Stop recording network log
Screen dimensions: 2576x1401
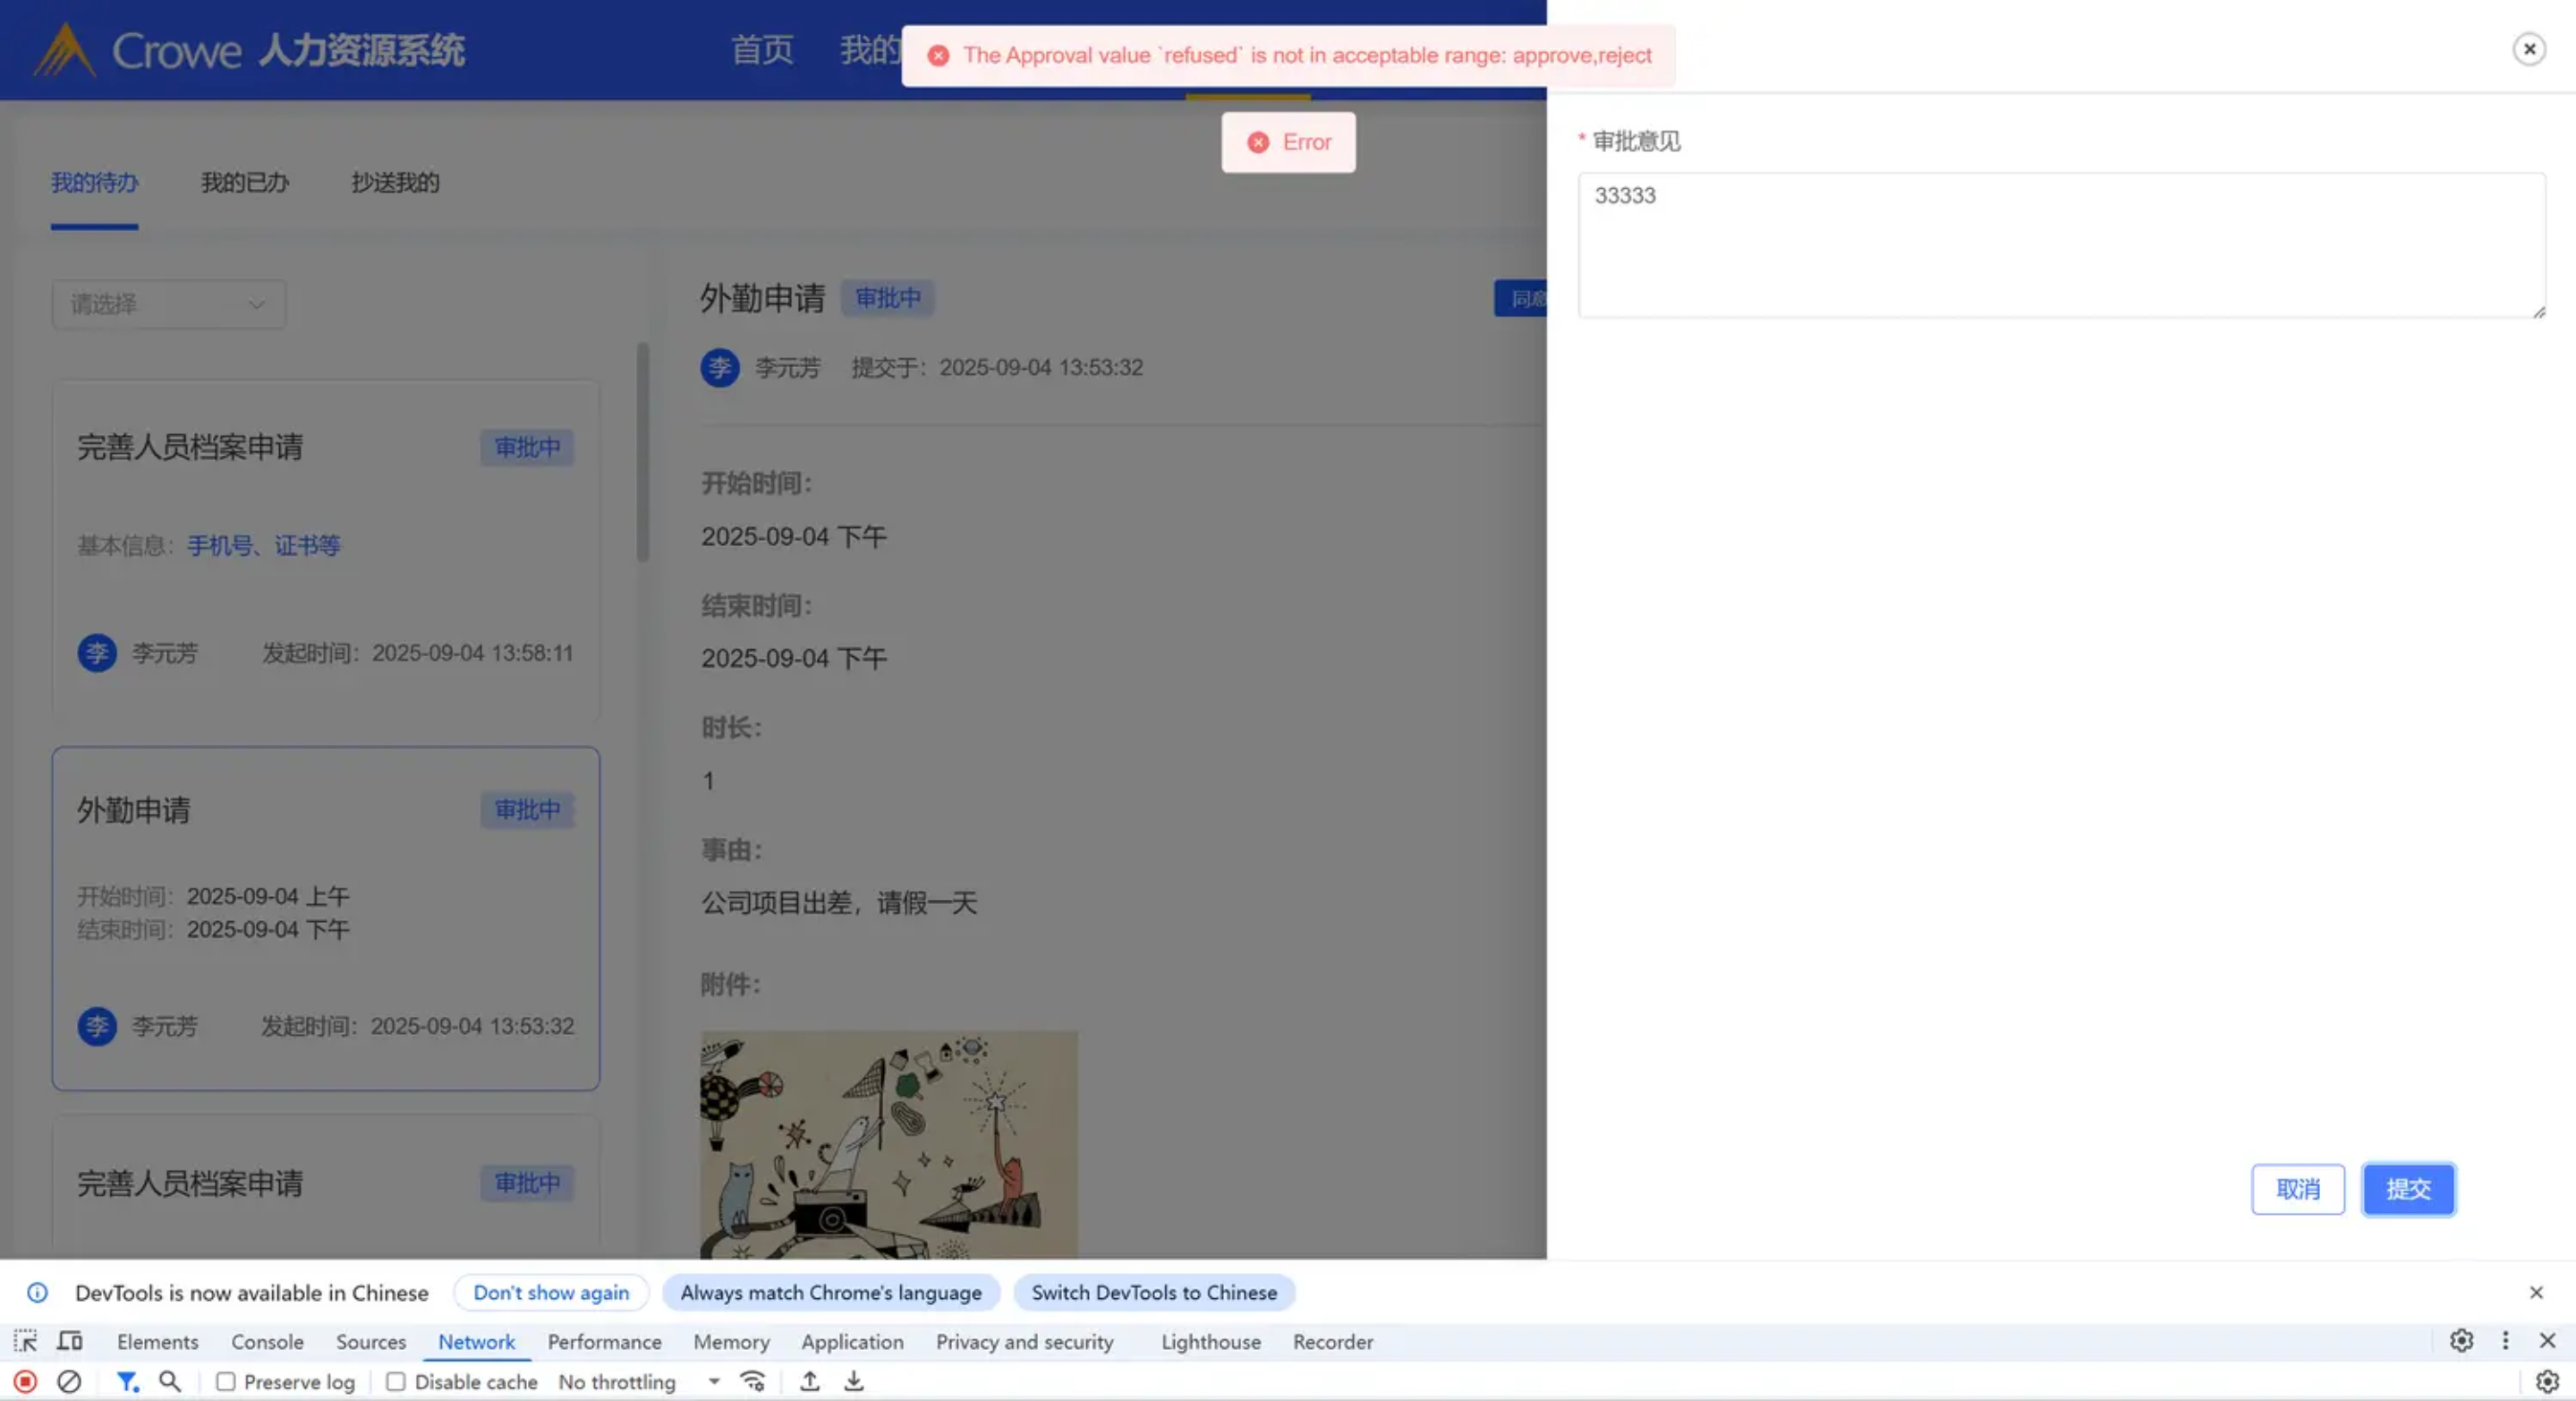point(25,1382)
